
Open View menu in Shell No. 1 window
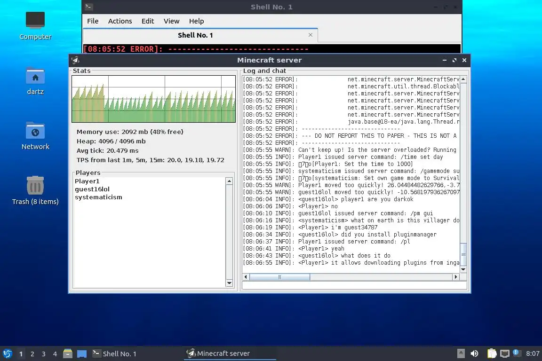coord(171,21)
